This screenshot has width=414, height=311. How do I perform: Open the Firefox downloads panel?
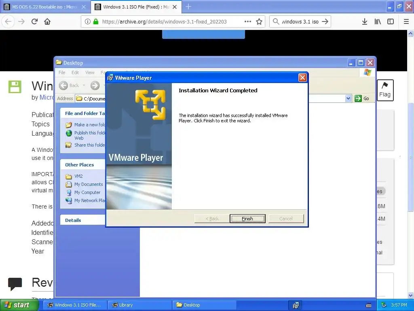pos(365,22)
